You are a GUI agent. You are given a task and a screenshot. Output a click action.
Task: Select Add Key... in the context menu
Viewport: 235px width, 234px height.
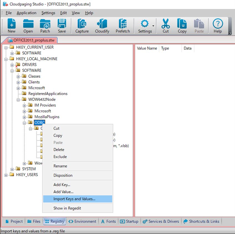coord(62,185)
